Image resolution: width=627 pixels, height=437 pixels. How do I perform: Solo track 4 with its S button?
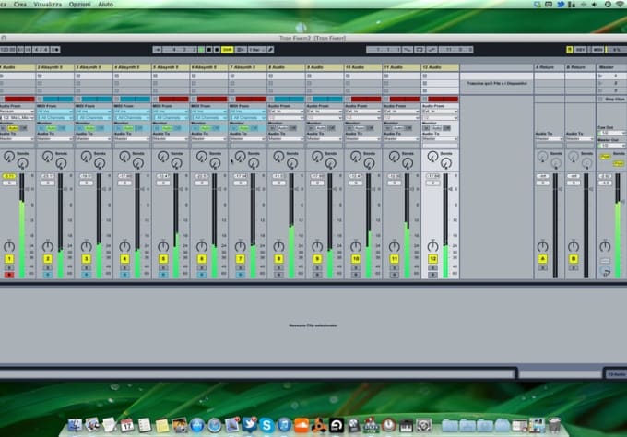(x=124, y=267)
